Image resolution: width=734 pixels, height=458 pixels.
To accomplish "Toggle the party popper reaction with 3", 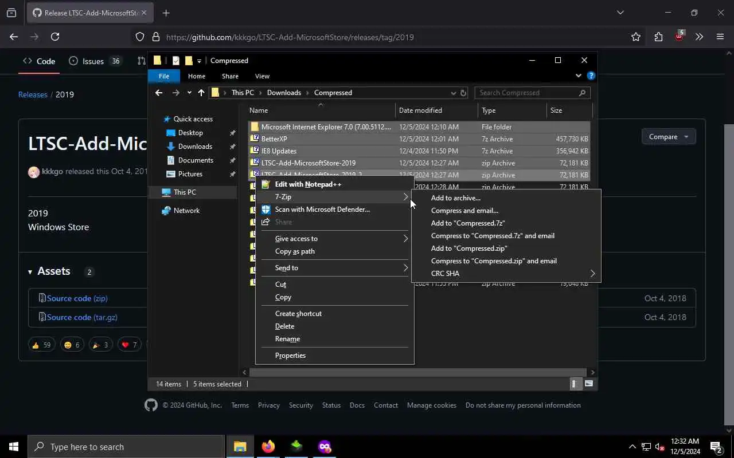I will point(100,345).
